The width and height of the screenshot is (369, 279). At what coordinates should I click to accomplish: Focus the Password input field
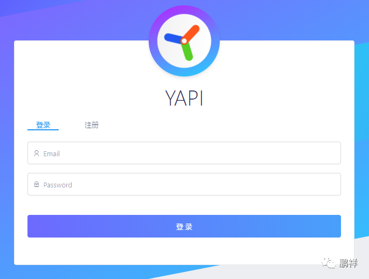click(184, 184)
